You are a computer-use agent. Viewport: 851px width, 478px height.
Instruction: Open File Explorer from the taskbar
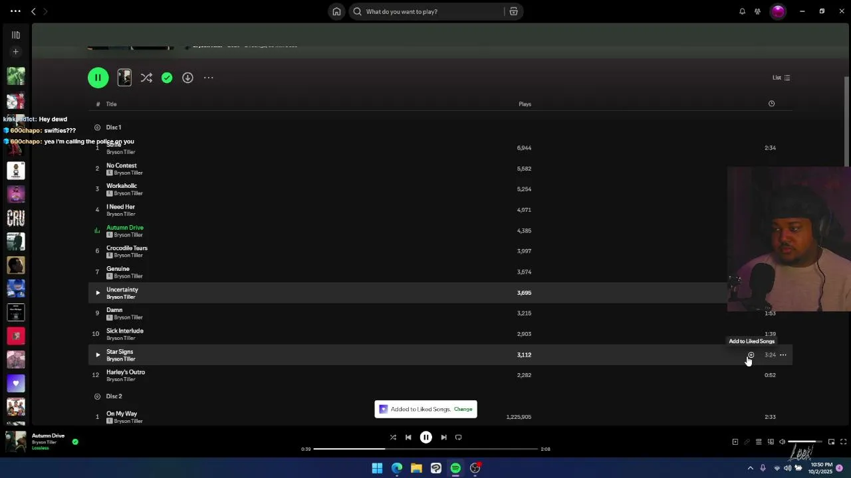[416, 468]
